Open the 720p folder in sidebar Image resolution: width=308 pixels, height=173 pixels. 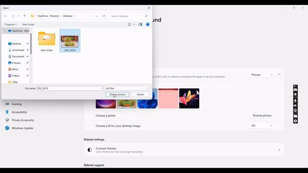pos(15,82)
